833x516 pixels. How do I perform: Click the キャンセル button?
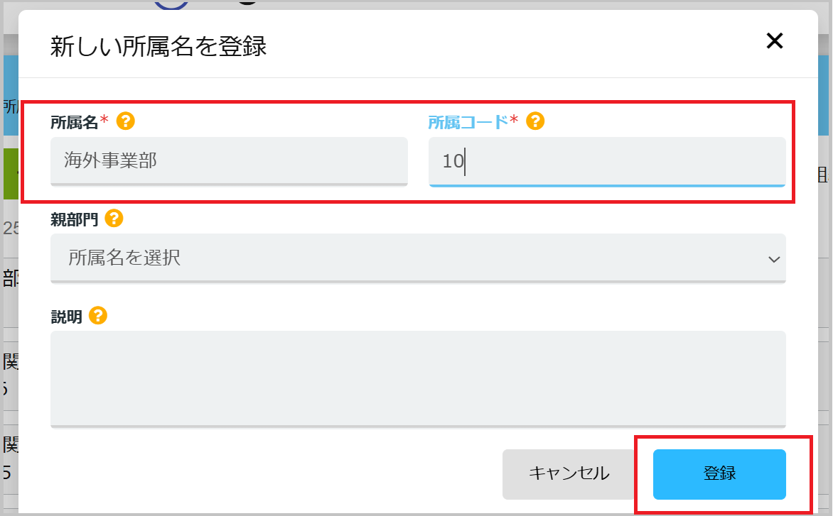tap(569, 474)
